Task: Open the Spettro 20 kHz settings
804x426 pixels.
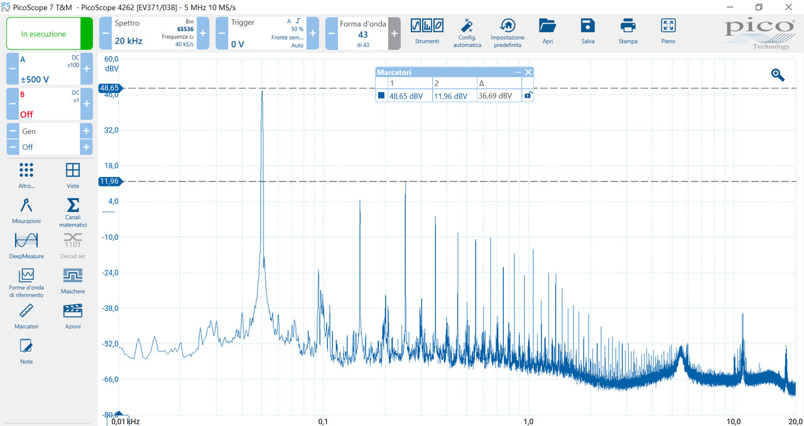Action: 154,33
